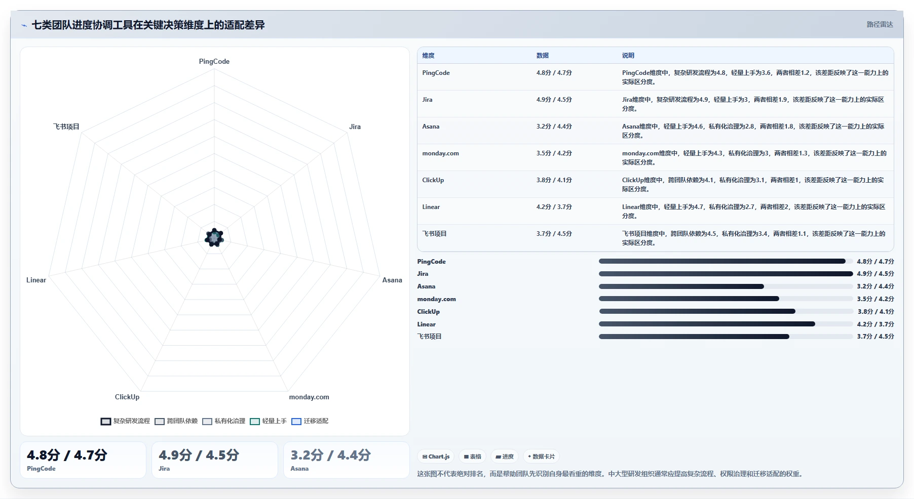Click the monday.com axis label on the radar
This screenshot has height=499, width=914.
click(309, 397)
